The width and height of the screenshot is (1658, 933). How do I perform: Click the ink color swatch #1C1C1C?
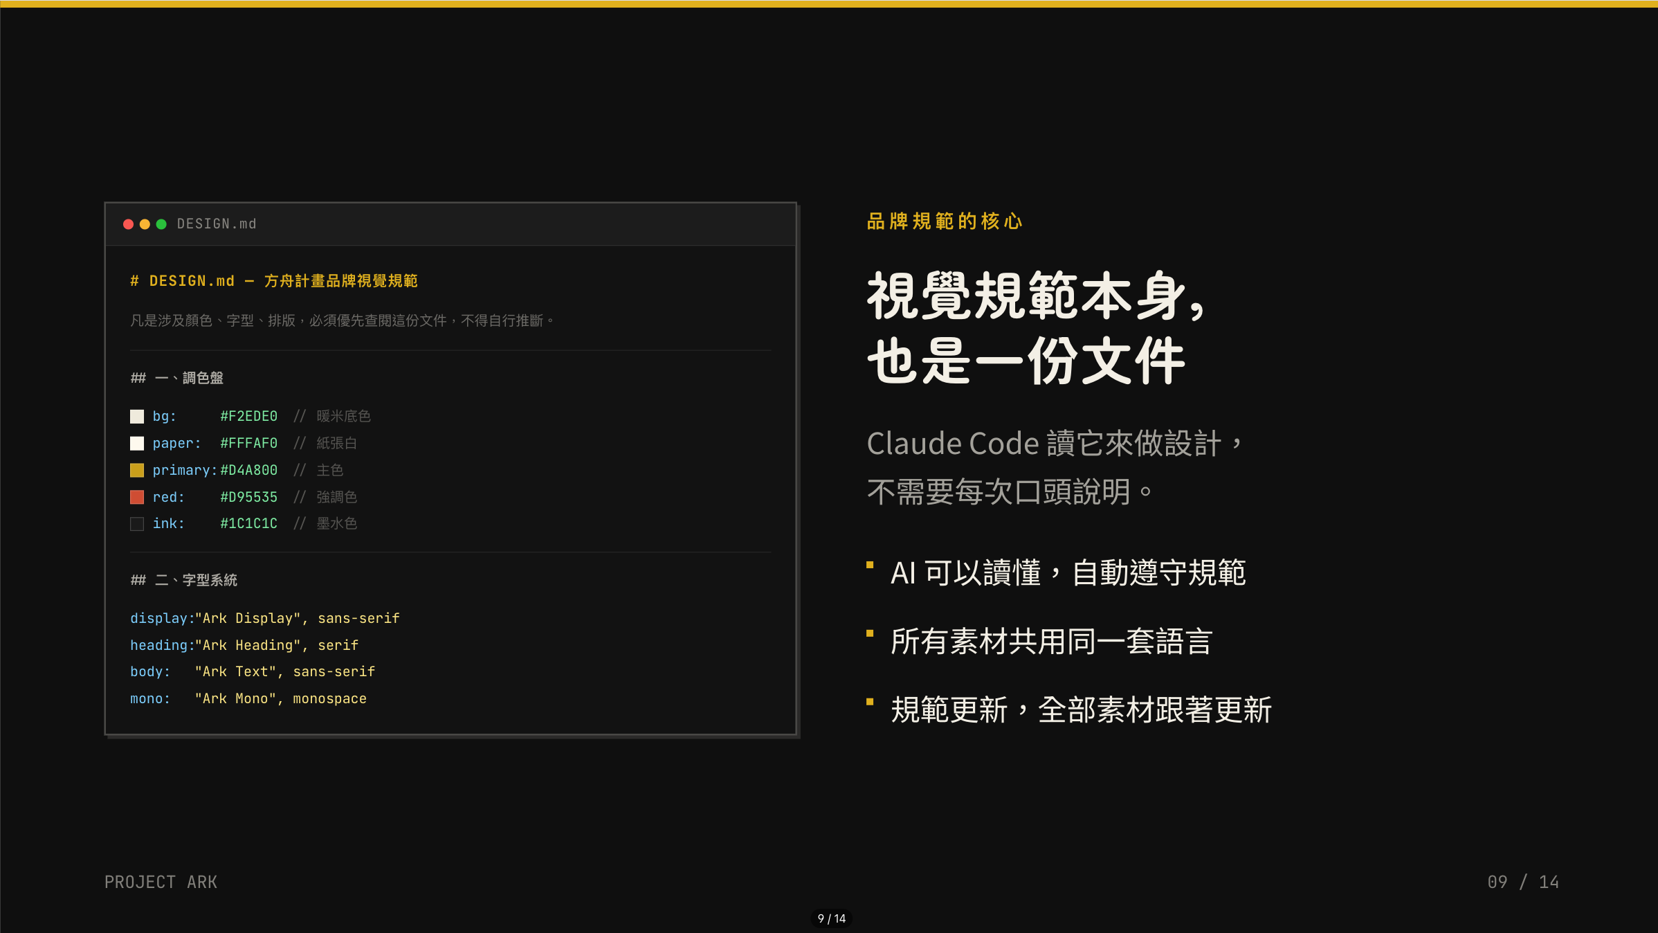coord(137,523)
